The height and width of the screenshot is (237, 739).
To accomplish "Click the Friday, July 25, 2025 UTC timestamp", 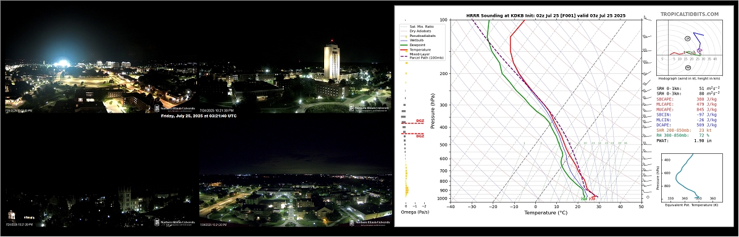I will (x=198, y=116).
